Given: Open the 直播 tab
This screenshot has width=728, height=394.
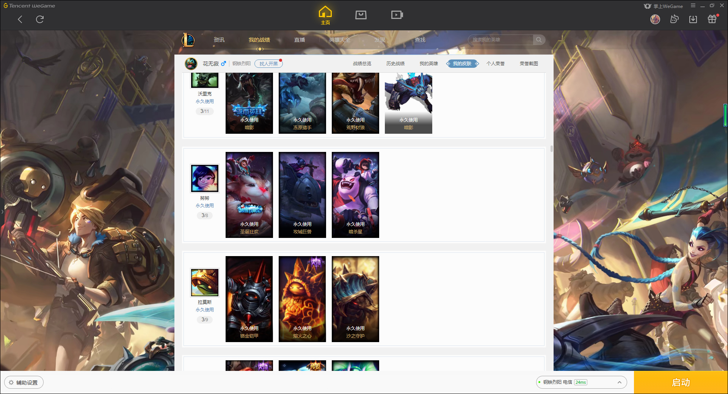Looking at the screenshot, I should point(300,40).
